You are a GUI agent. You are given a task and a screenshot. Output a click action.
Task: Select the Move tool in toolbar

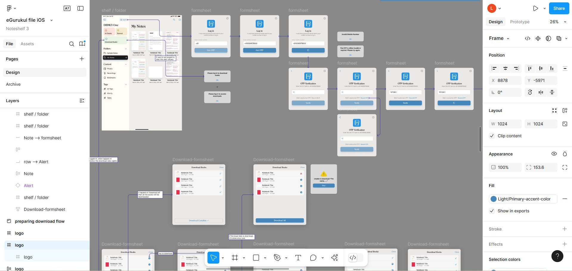pyautogui.click(x=213, y=258)
